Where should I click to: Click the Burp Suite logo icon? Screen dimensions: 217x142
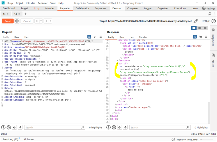pos(3,3)
